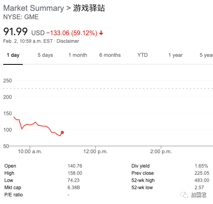
Task: Open the partially visible 5 year tab
Action: tap(206, 55)
